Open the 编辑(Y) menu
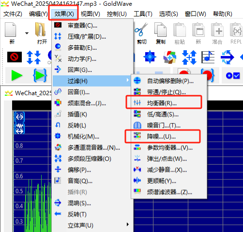This screenshot has height=232, width=243. pyautogui.click(x=38, y=14)
